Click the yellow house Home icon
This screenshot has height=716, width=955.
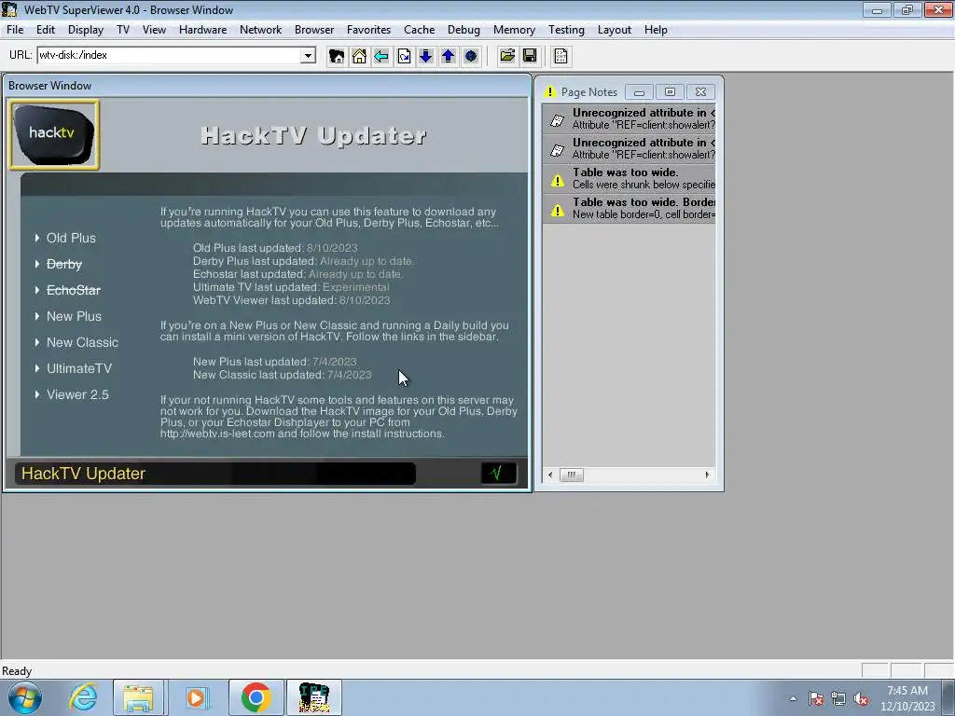pos(359,57)
